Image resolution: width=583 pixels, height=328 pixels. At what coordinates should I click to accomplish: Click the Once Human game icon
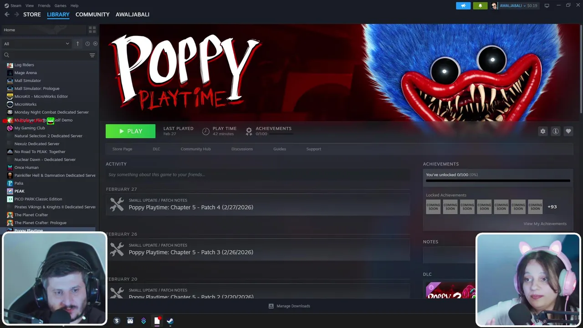[x=10, y=167]
